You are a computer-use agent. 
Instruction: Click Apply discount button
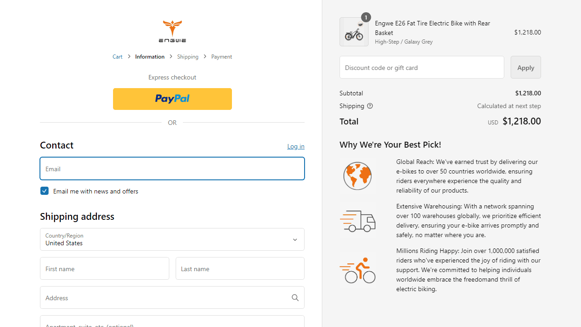(526, 67)
